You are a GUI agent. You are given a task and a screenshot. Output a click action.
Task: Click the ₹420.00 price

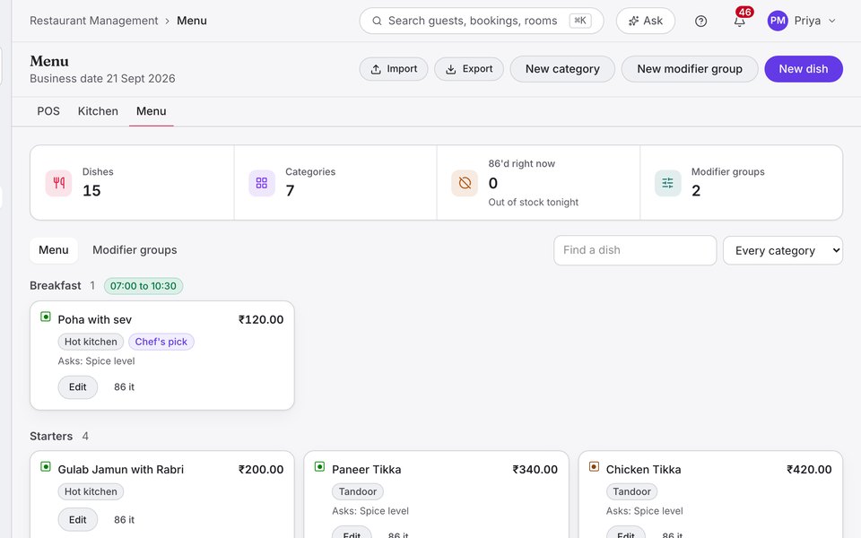pyautogui.click(x=809, y=469)
